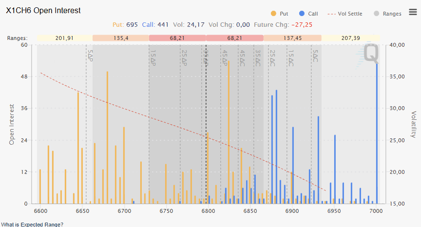Viewport: 421px width, 227px height.
Task: Click the put bar at strike 6645
Action: pos(78,146)
